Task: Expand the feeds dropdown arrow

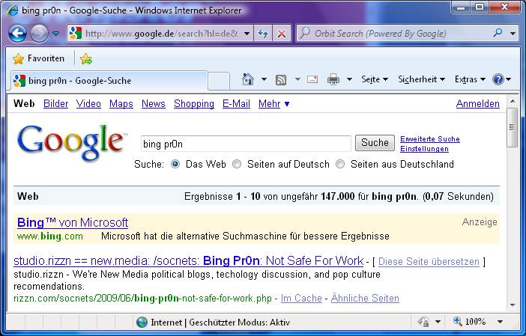Action: [297, 79]
